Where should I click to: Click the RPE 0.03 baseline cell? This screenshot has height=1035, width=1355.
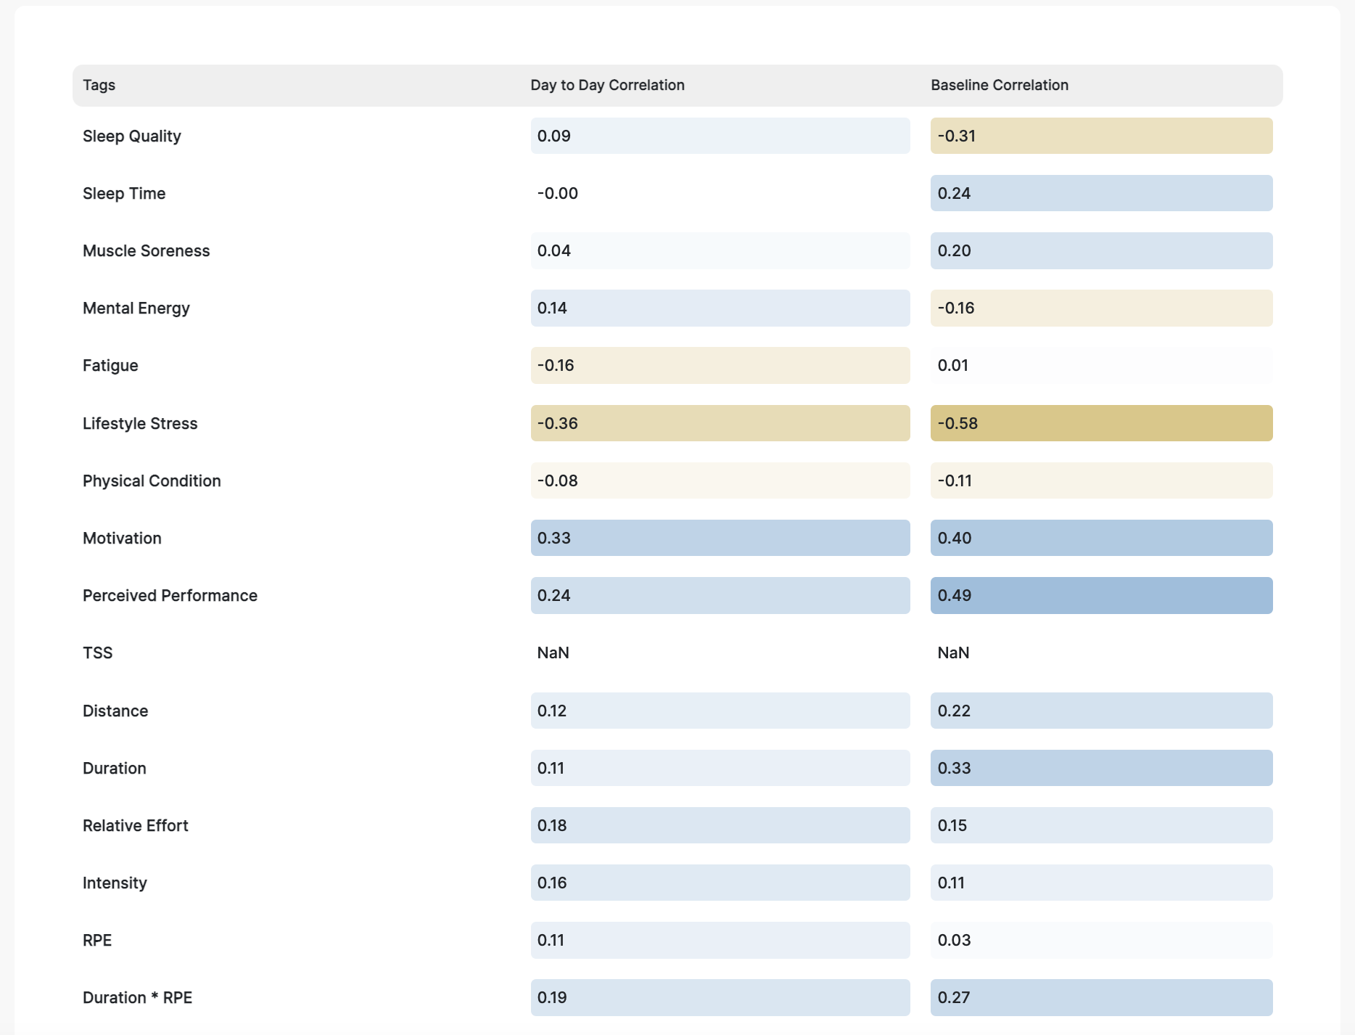click(x=1100, y=940)
